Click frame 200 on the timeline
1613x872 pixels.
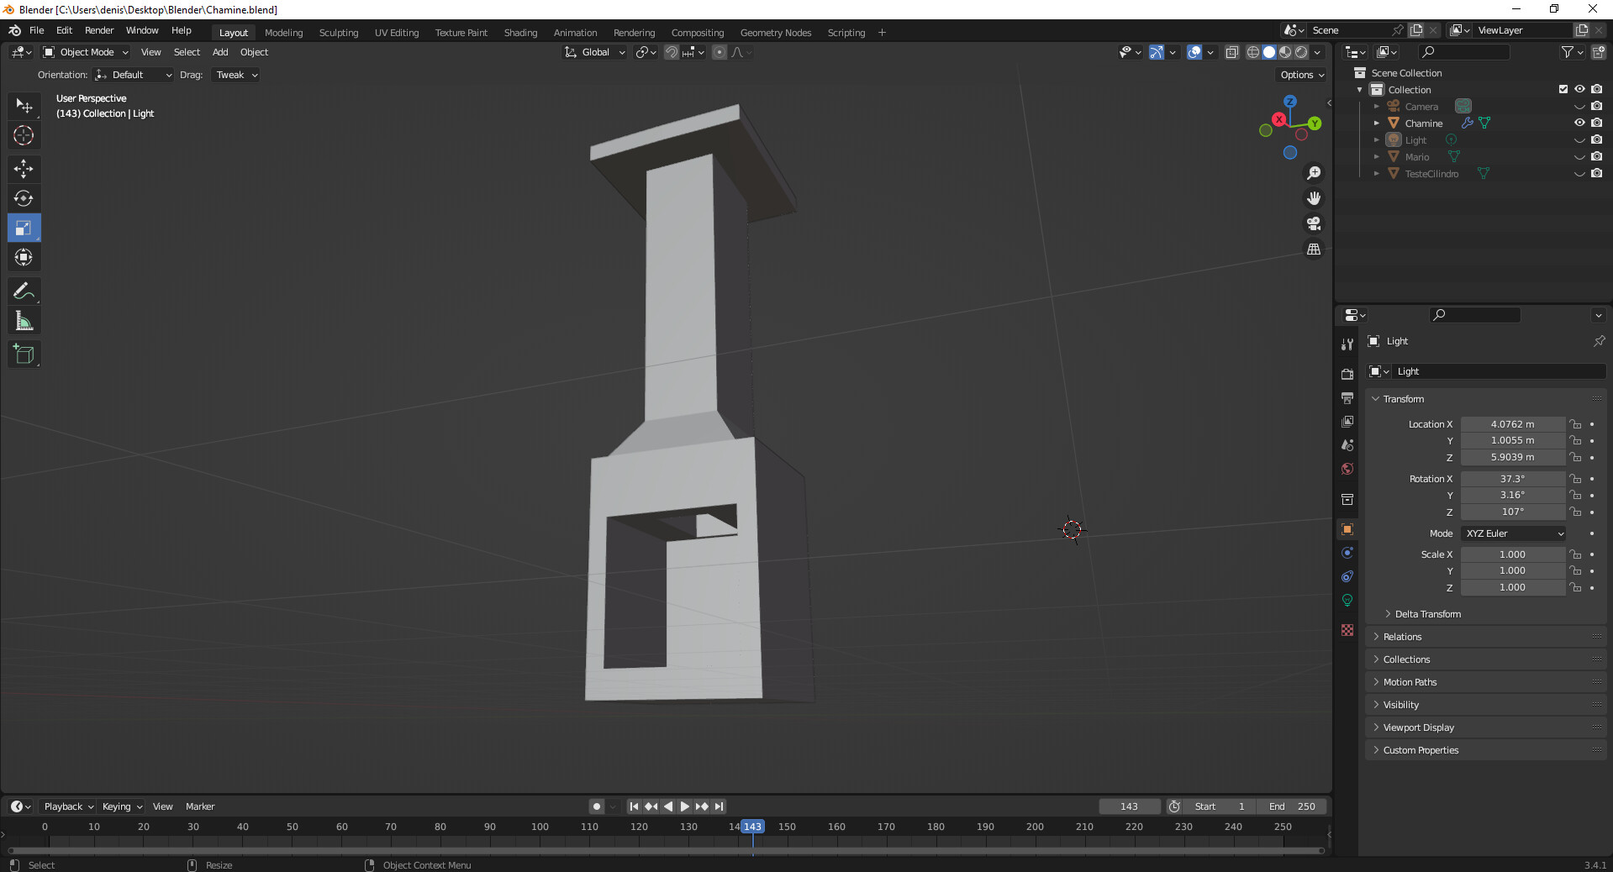(x=1035, y=827)
